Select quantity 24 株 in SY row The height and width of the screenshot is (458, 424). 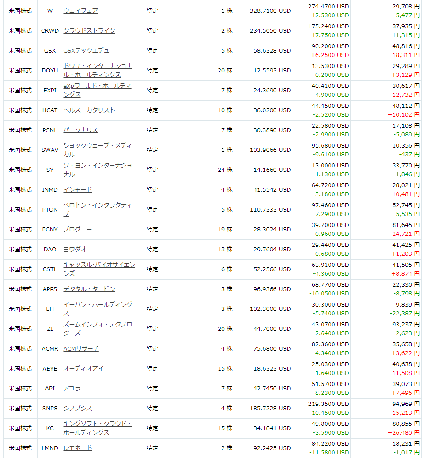click(225, 170)
